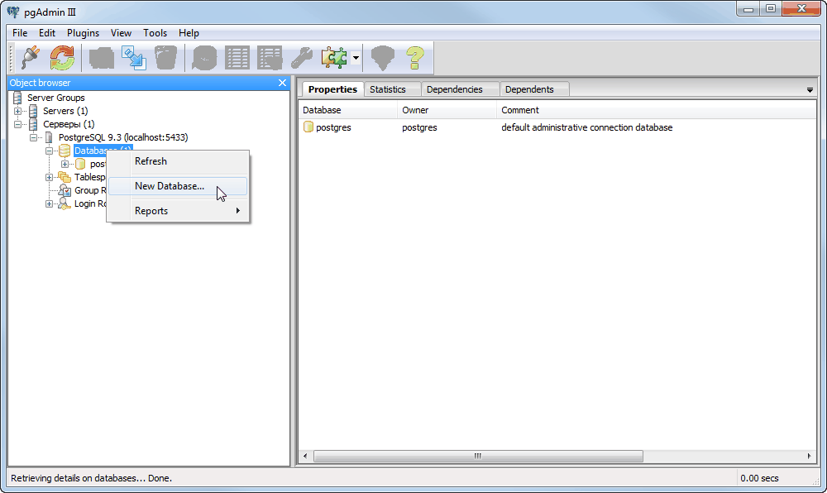The image size is (827, 493).
Task: Choose New Database... from the context menu
Action: [170, 186]
